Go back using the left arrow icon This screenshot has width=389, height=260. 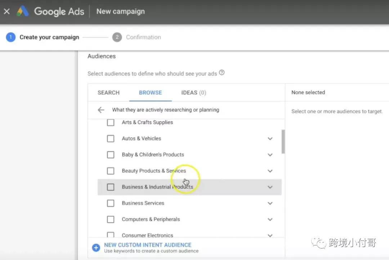(x=101, y=110)
